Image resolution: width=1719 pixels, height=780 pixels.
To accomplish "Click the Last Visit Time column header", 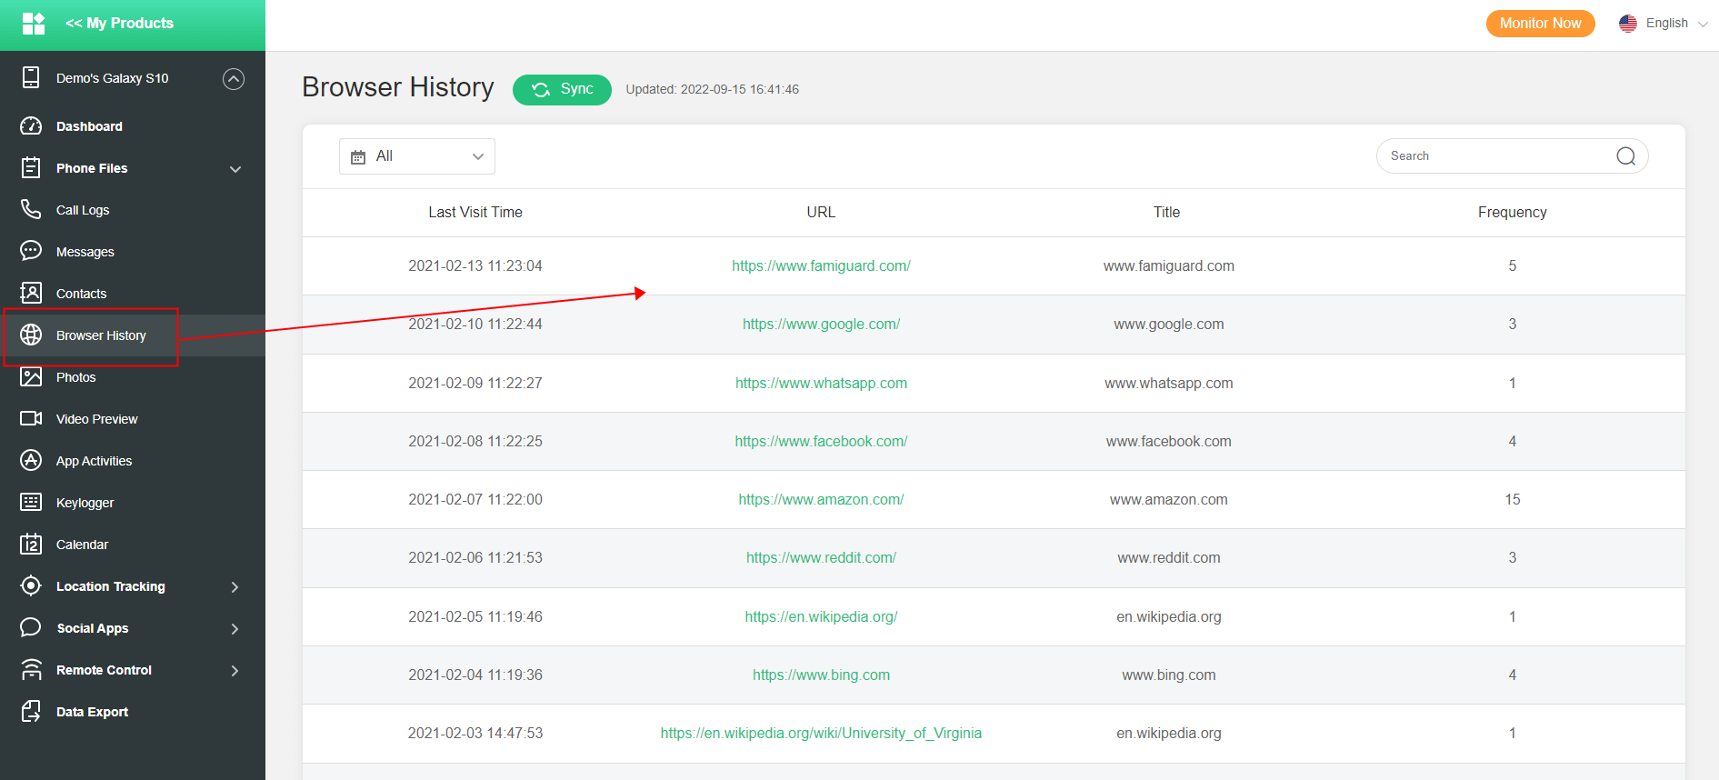I will (475, 212).
